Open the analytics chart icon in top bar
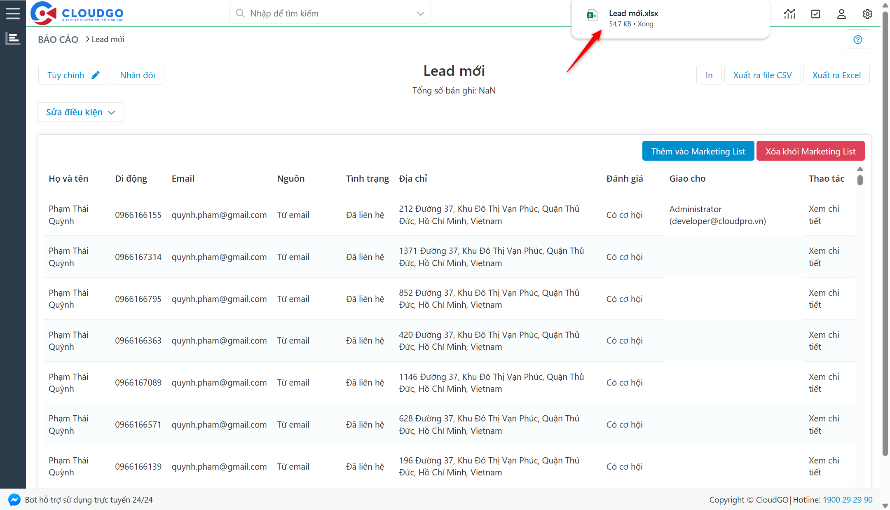The image size is (890, 510). pos(790,14)
